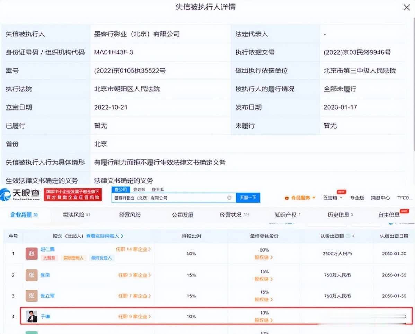The image size is (415, 334).
Task: Open 股权链 for shareholder row 3
Action: 264,300
